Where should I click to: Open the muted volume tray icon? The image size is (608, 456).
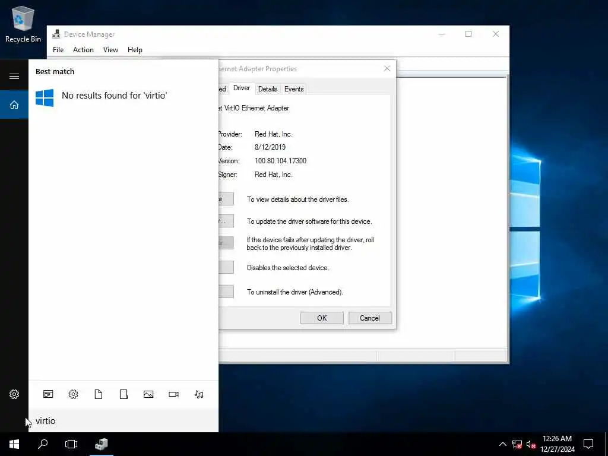(x=531, y=444)
